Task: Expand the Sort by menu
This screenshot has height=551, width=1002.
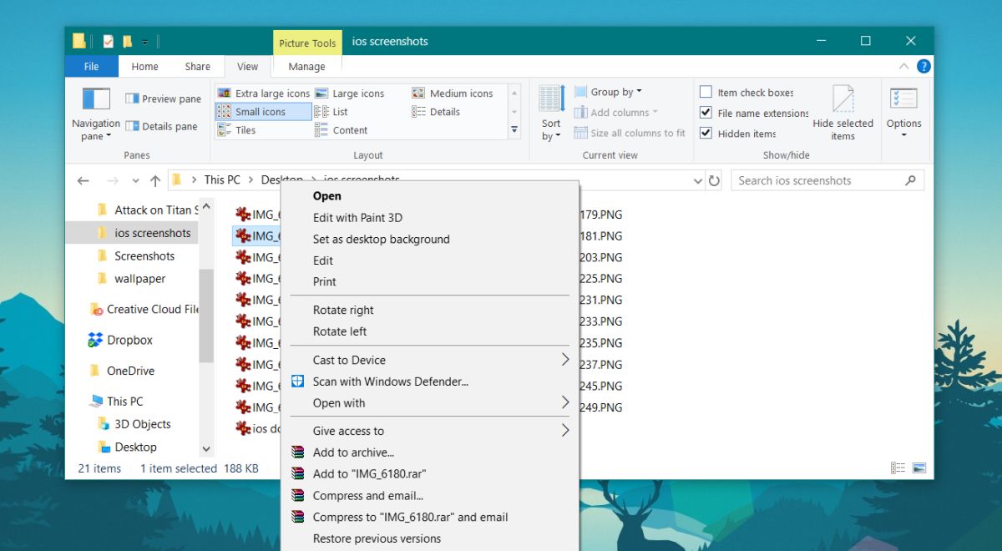Action: point(551,113)
